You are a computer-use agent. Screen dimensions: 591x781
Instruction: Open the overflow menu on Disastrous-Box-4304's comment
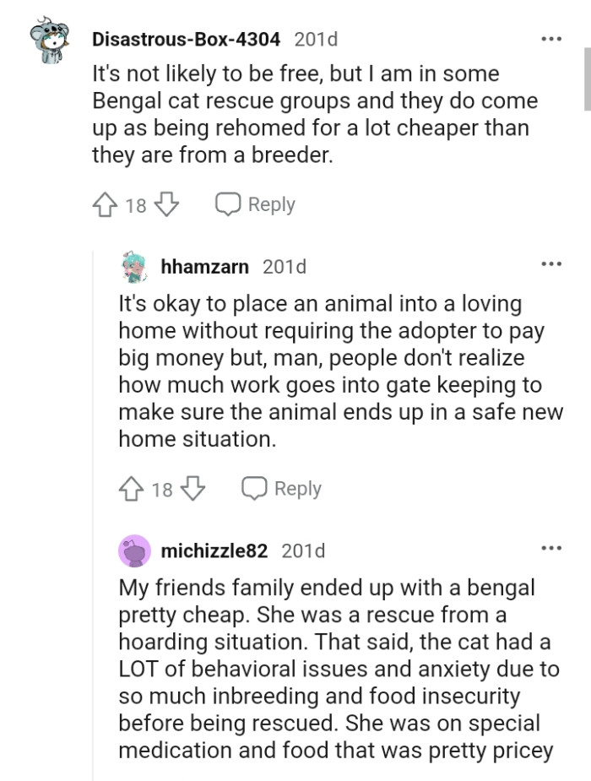(552, 37)
